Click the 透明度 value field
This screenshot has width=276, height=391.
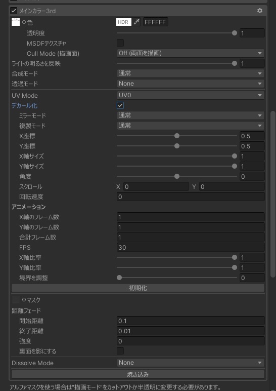[252, 33]
